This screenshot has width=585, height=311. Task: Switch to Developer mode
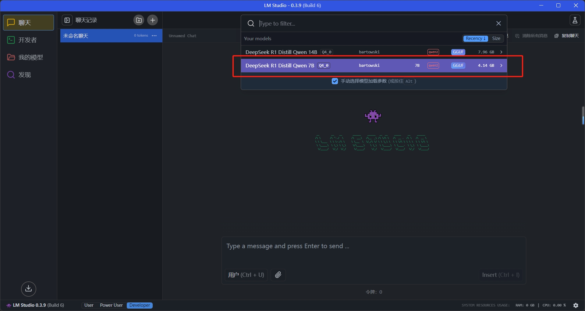tap(140, 305)
